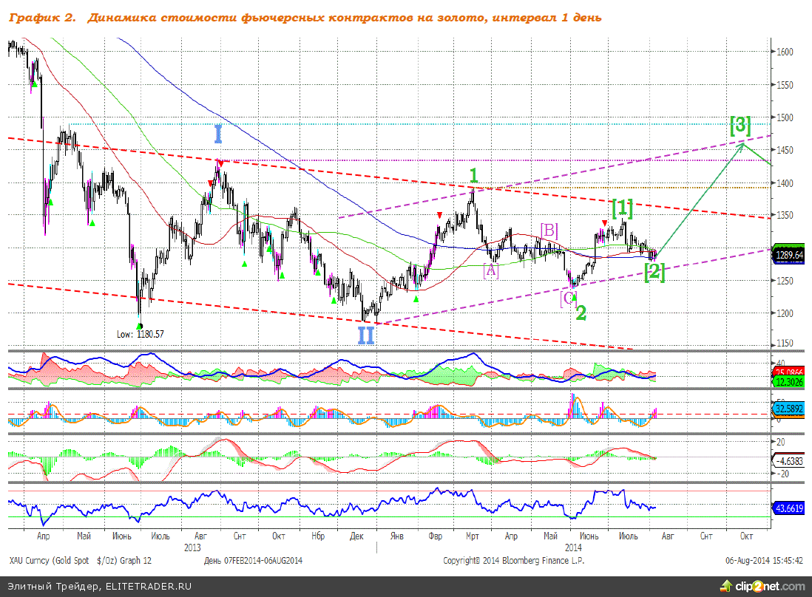Click the -4.6383 indicator value tag
The height and width of the screenshot is (597, 812).
click(x=789, y=460)
